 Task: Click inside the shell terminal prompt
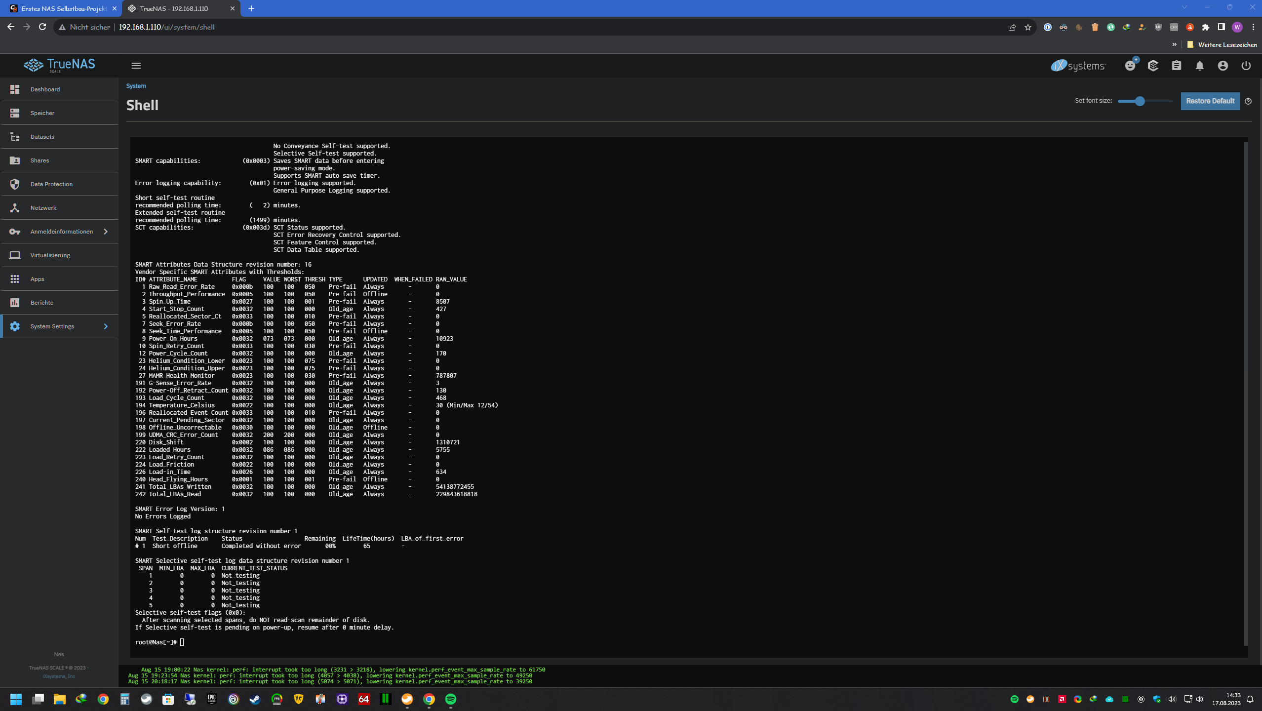182,642
